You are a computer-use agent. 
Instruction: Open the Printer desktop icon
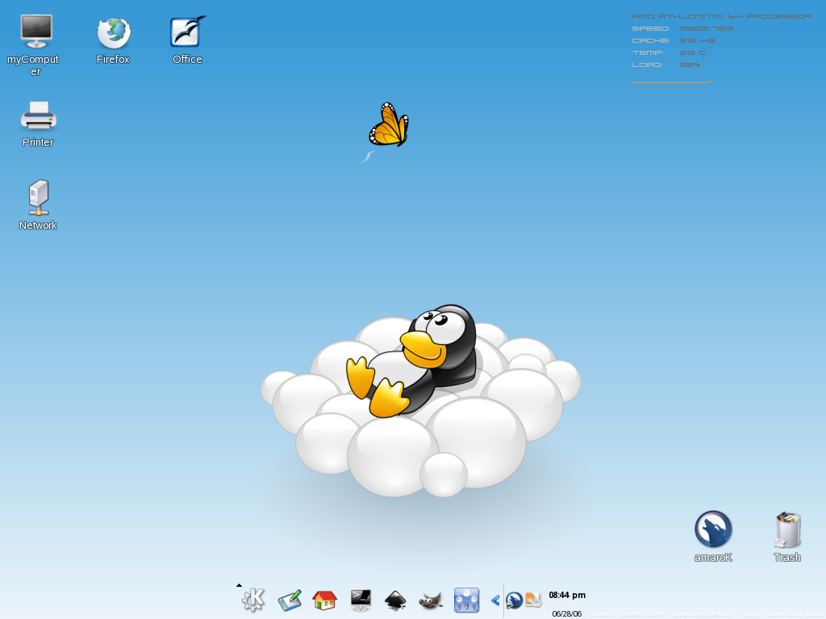point(38,115)
